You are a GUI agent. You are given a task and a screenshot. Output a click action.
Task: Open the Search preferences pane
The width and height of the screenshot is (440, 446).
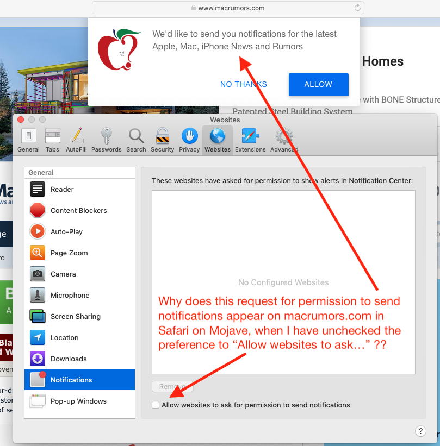(x=136, y=140)
